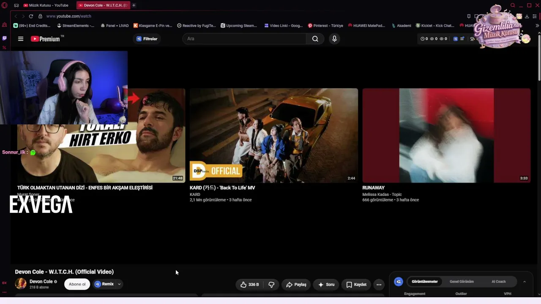Open the Akademi bookmark
This screenshot has height=304, width=541.
tap(401, 25)
